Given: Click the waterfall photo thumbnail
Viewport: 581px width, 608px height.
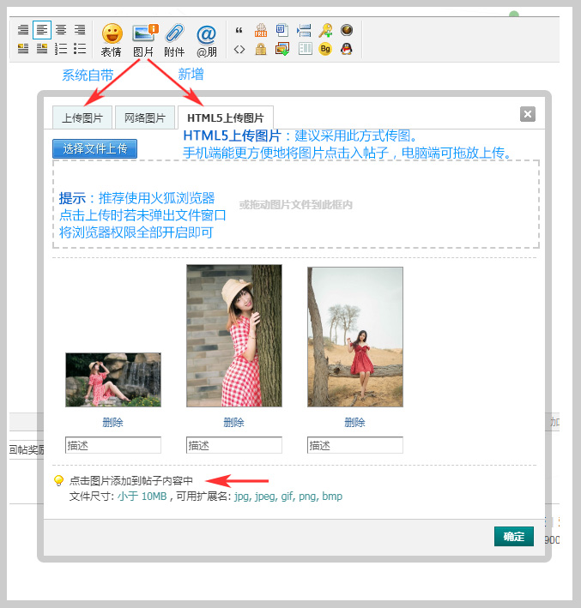Looking at the screenshot, I should point(113,380).
